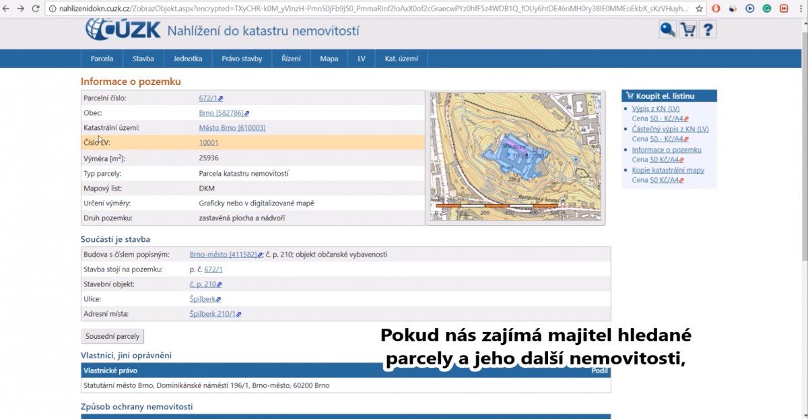Click the browser forward arrow

click(21, 9)
